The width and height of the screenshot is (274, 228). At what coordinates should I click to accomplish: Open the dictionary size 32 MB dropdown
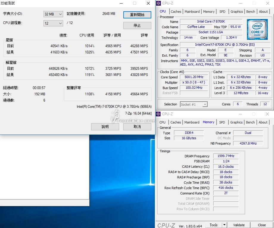click(53, 14)
